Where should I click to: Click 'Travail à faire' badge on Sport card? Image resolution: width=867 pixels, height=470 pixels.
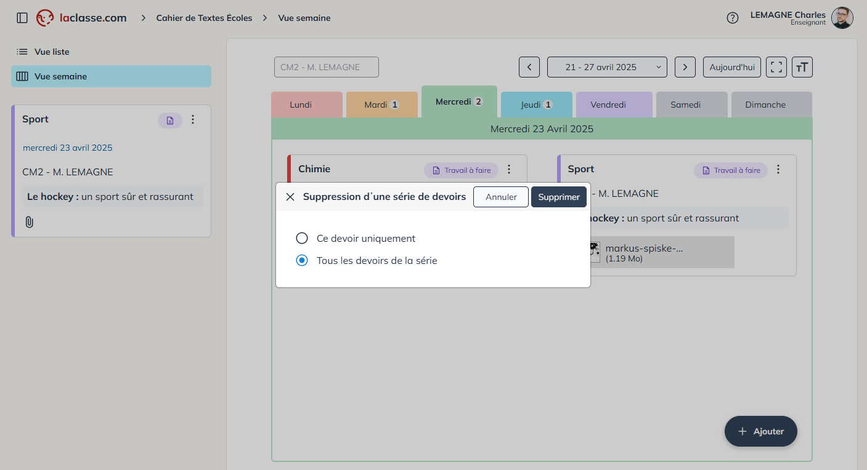click(731, 170)
